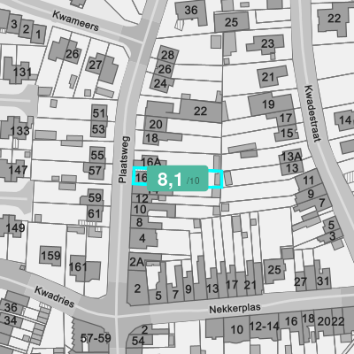Click building number 149
Screen dimensions: 354x354
15,227
